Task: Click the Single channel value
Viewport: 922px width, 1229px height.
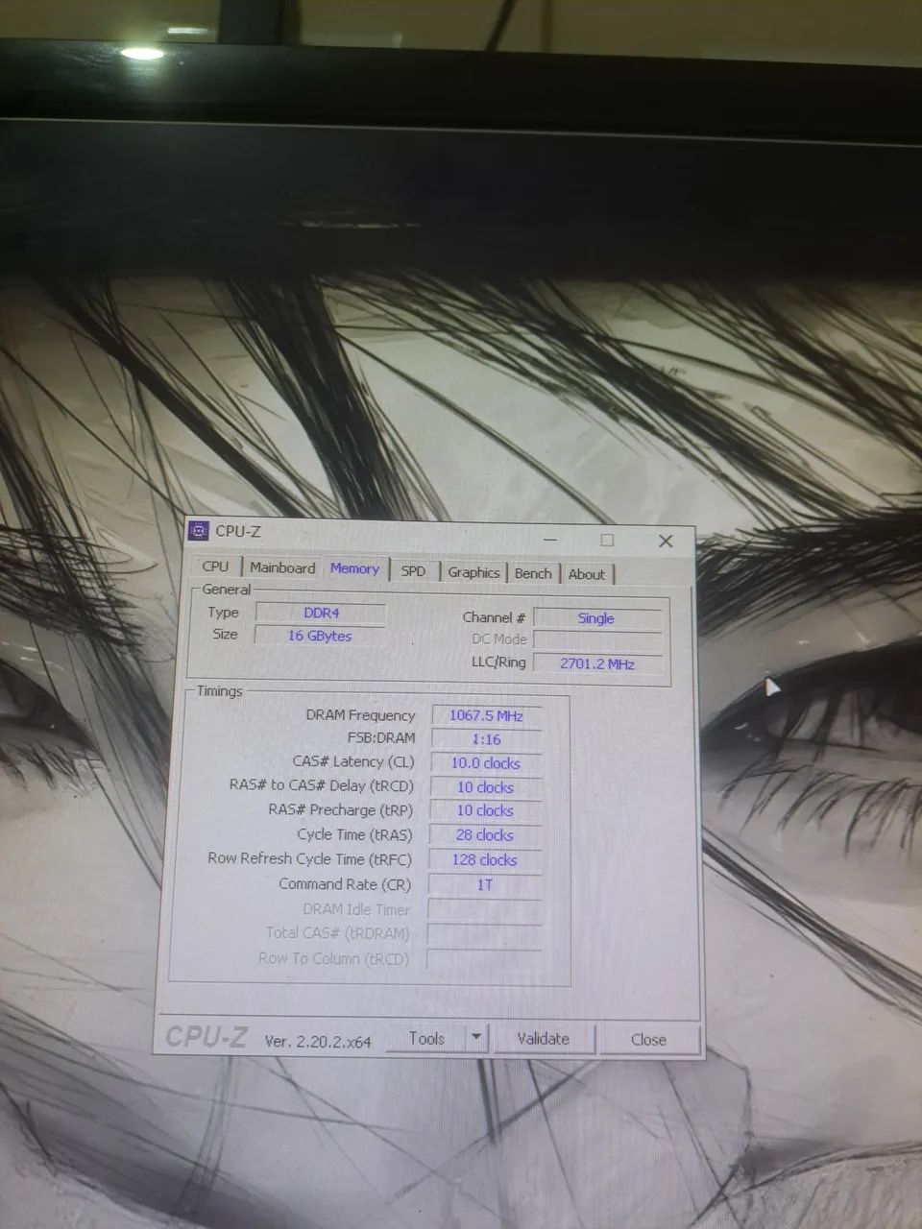Action: (596, 618)
